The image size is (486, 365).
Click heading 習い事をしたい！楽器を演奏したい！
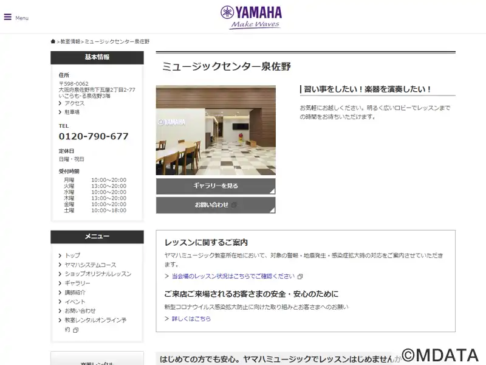click(368, 89)
